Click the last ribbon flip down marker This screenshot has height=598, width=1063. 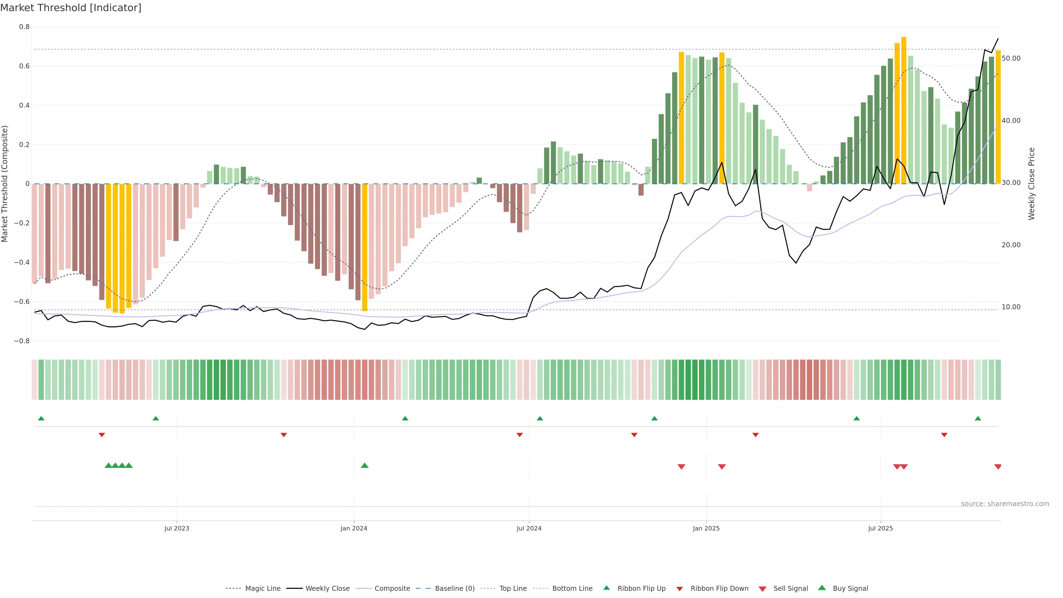tap(944, 435)
